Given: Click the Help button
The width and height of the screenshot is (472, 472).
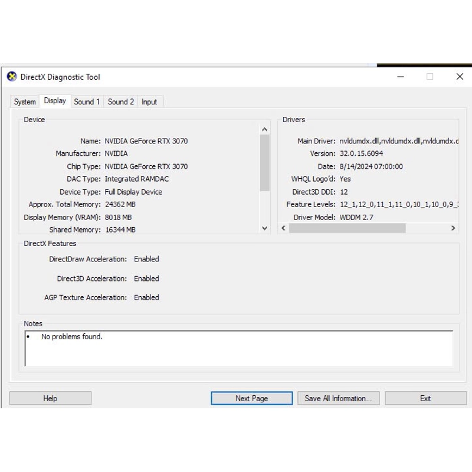Looking at the screenshot, I should [x=50, y=398].
